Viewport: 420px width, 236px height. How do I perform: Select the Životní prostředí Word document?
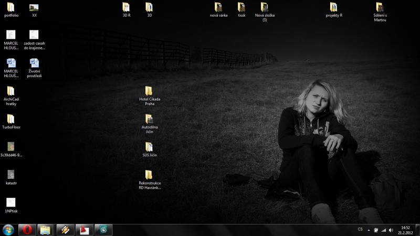click(34, 64)
